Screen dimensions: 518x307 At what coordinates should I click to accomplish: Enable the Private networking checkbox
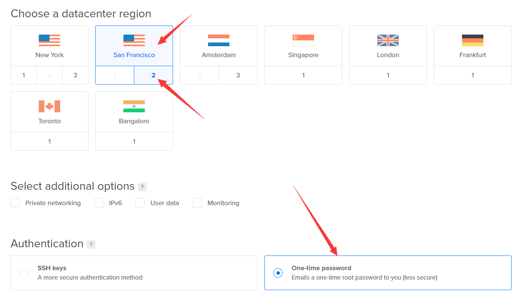point(15,203)
